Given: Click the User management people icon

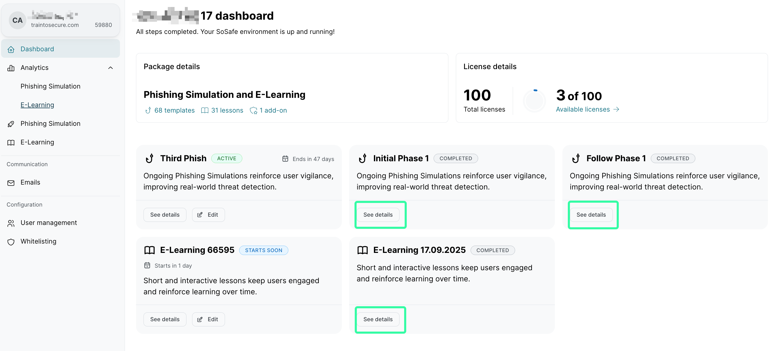Looking at the screenshot, I should click(x=11, y=223).
